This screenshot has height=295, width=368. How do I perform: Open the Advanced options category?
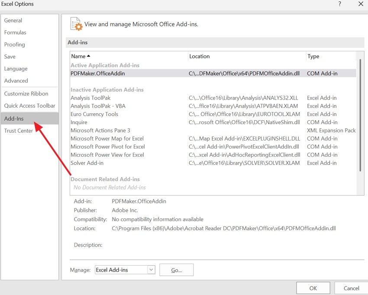(x=16, y=81)
